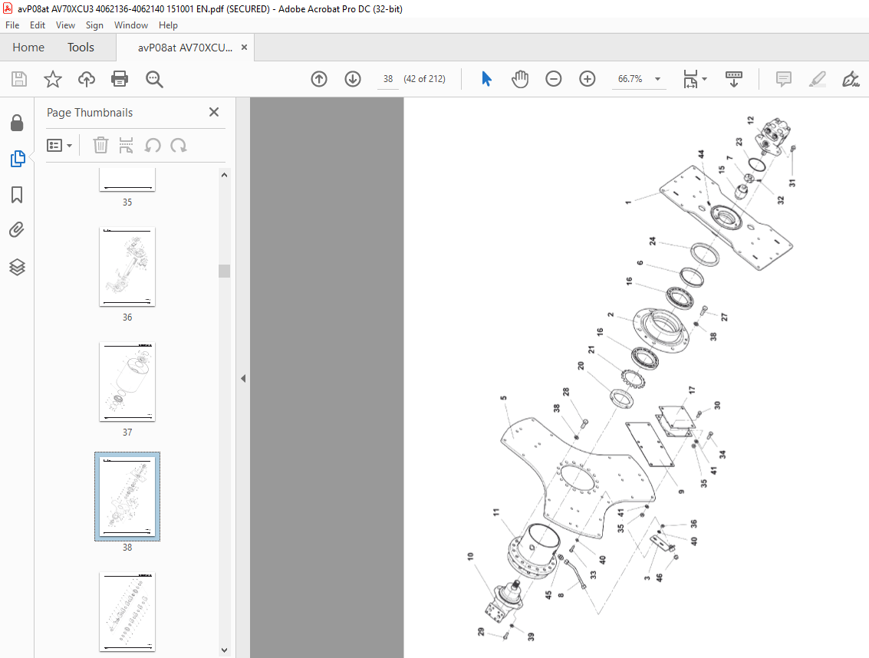
Task: Go to previous page arrow
Action: pyautogui.click(x=319, y=79)
